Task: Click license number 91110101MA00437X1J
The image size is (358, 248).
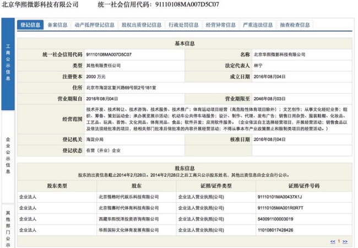Action: point(280,197)
